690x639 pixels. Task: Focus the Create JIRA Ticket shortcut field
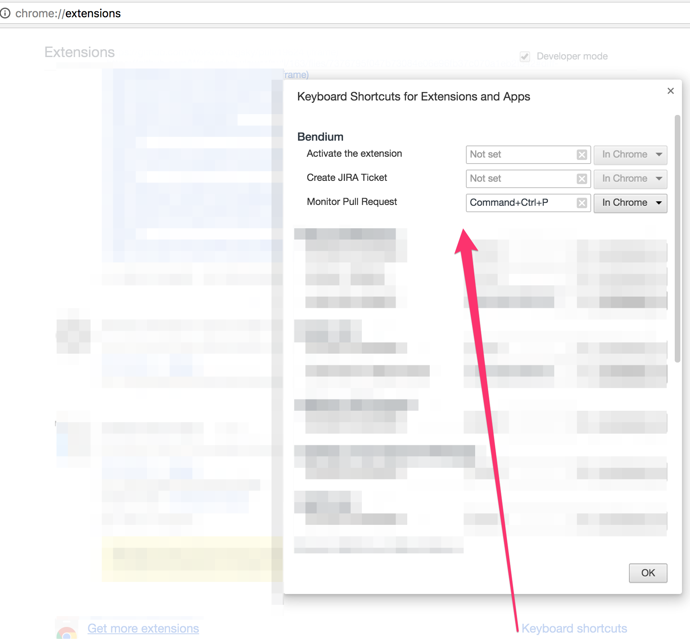(528, 179)
